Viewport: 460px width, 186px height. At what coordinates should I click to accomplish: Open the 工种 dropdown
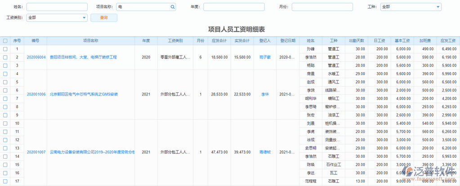click(x=411, y=7)
